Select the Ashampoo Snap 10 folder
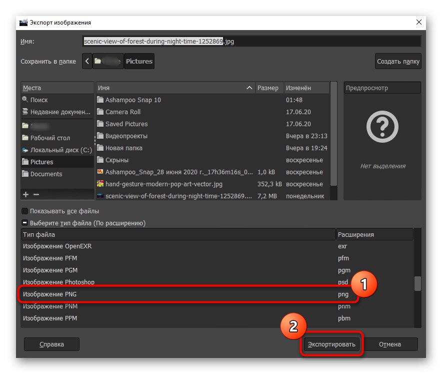442x374 pixels. [x=212, y=100]
